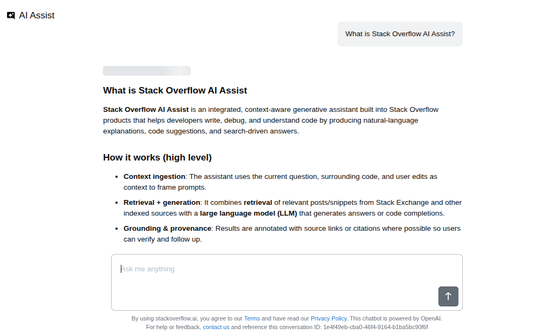This screenshot has height=334, width=543.
Task: Click the How it works (high level) heading
Action: point(157,157)
